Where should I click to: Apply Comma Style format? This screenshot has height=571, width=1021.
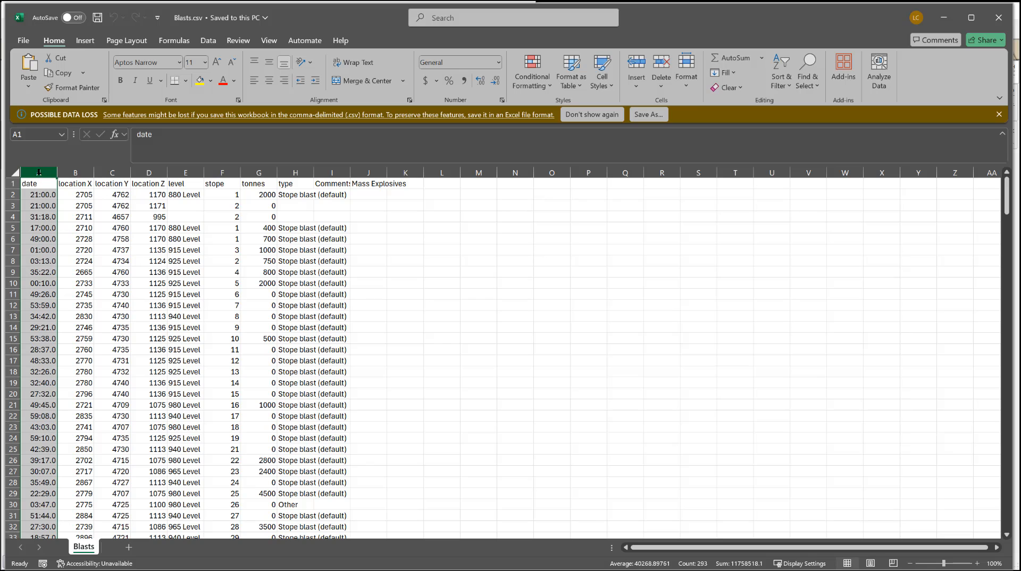tap(464, 80)
